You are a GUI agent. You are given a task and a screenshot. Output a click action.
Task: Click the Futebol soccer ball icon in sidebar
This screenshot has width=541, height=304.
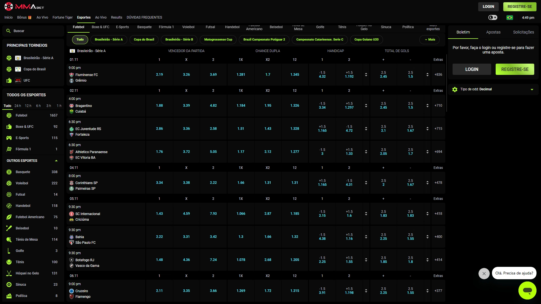[x=9, y=115]
